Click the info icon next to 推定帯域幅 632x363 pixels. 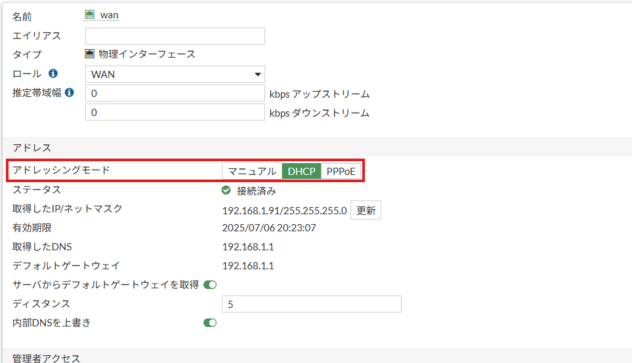coord(70,92)
